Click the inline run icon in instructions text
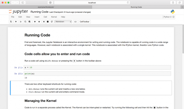 coord(74,61)
